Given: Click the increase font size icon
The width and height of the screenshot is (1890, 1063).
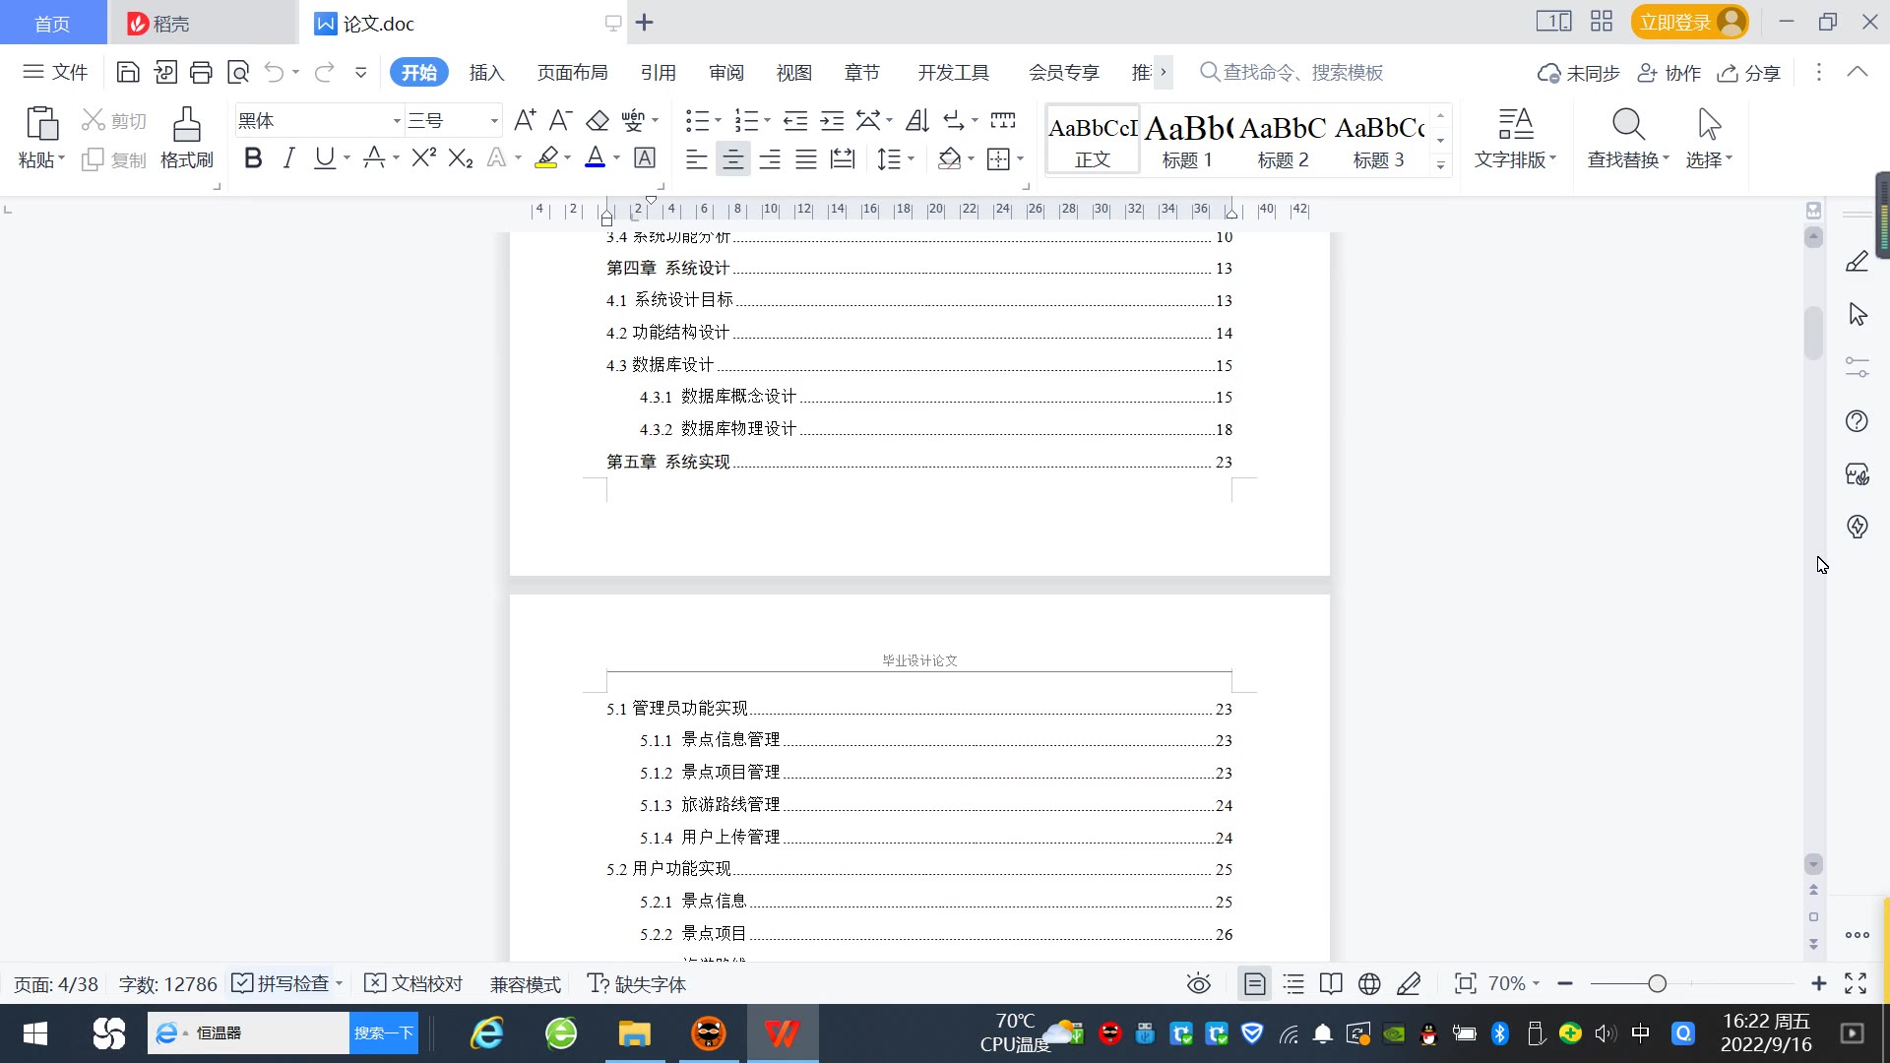Looking at the screenshot, I should pos(525,121).
